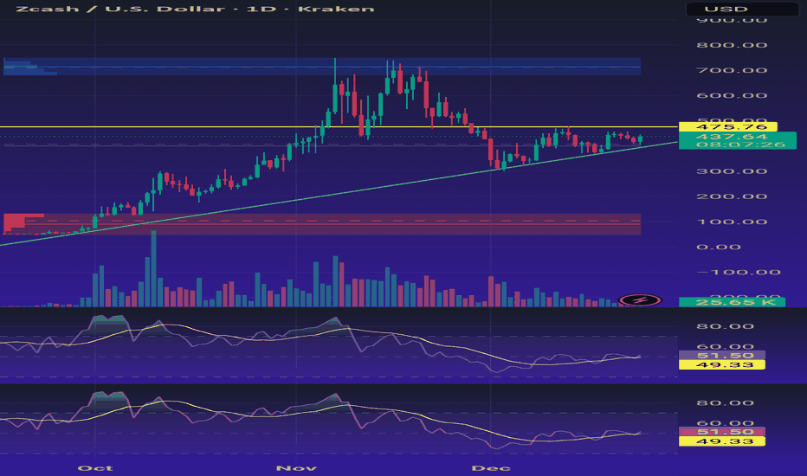Click the Nov label on time axis
The width and height of the screenshot is (807, 476).
point(298,467)
